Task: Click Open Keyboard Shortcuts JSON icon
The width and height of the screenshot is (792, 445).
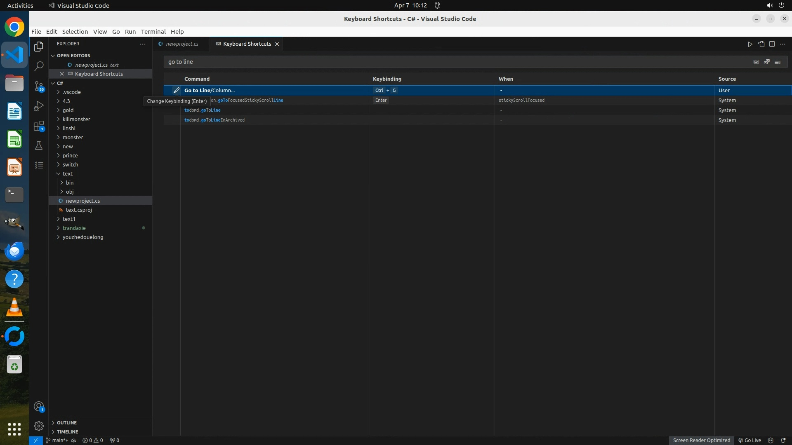Action: (761, 44)
